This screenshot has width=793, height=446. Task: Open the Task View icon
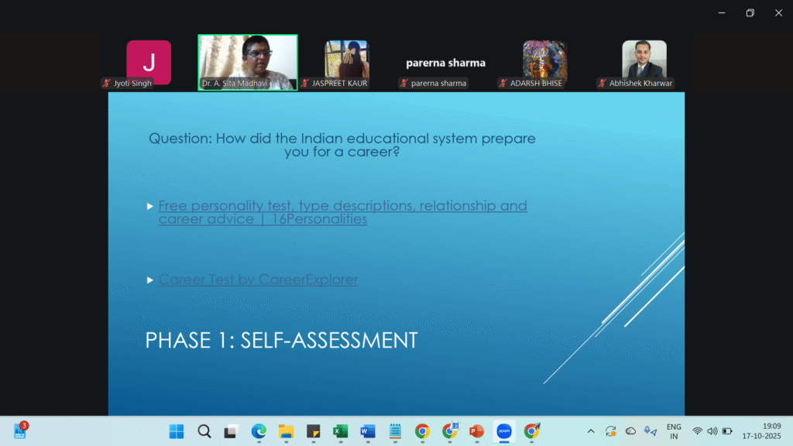pos(231,431)
